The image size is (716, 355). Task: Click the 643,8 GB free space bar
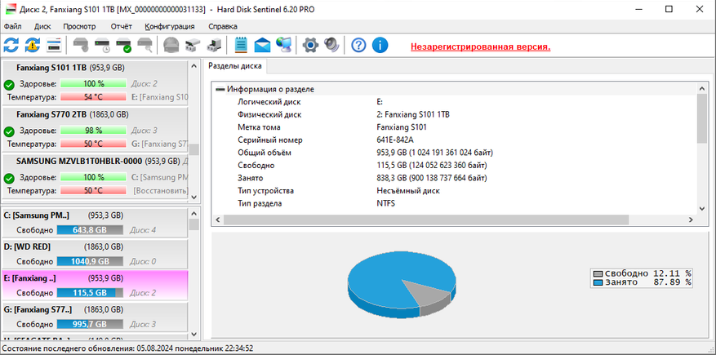coord(90,230)
